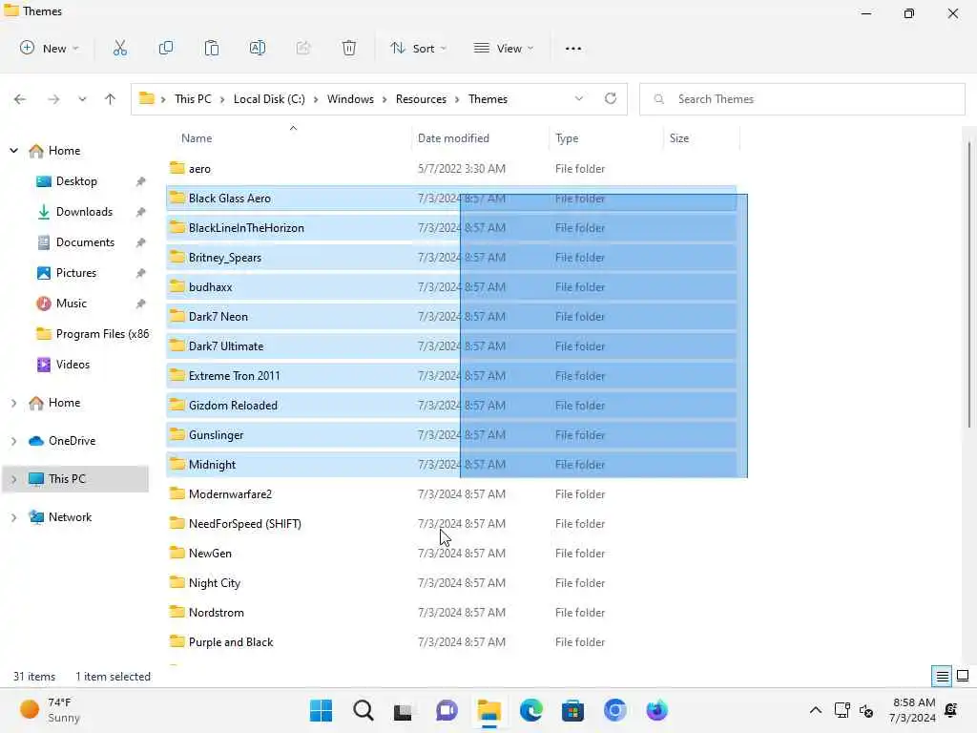Screen dimensions: 977x733
Task: Click the vertical scrollbar of file list
Action: pyautogui.click(x=969, y=284)
